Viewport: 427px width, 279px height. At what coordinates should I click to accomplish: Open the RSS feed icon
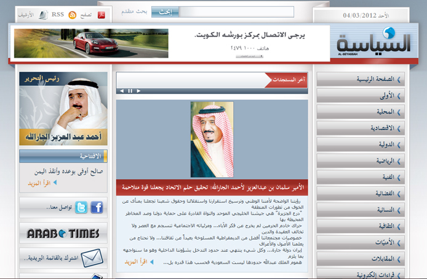[x=72, y=15]
